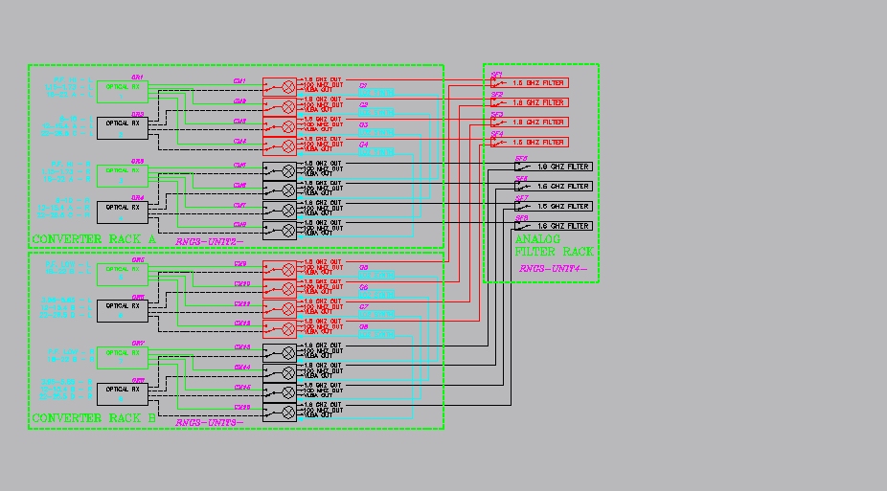Image resolution: width=887 pixels, height=491 pixels.
Task: Select the SF5 black 1.6 GHz filter
Action: tap(554, 167)
